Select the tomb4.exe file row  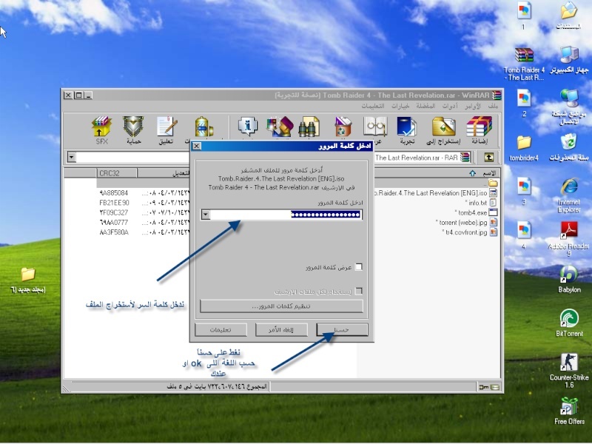pos(476,212)
